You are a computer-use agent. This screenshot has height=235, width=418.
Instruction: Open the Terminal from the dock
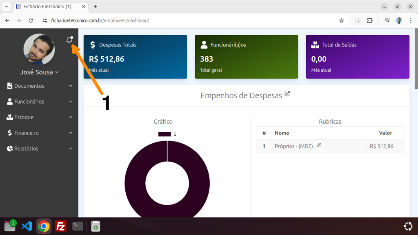click(x=78, y=226)
